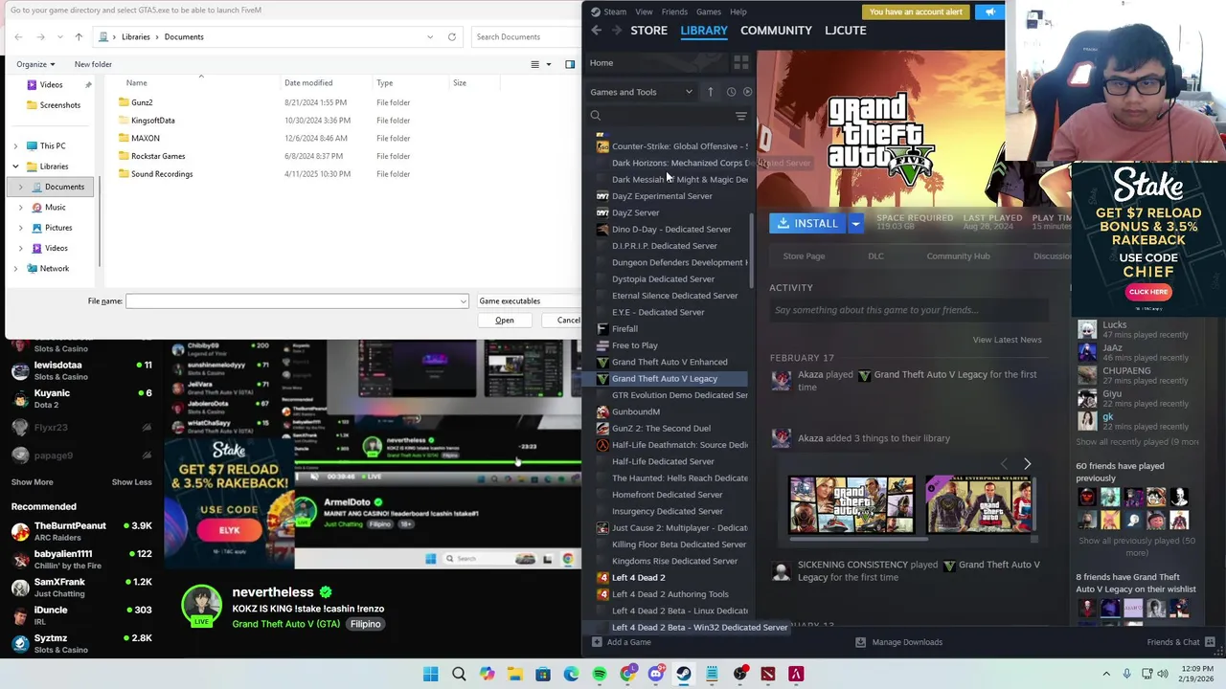This screenshot has width=1226, height=689.
Task: Open the Steam menu
Action: click(x=608, y=11)
